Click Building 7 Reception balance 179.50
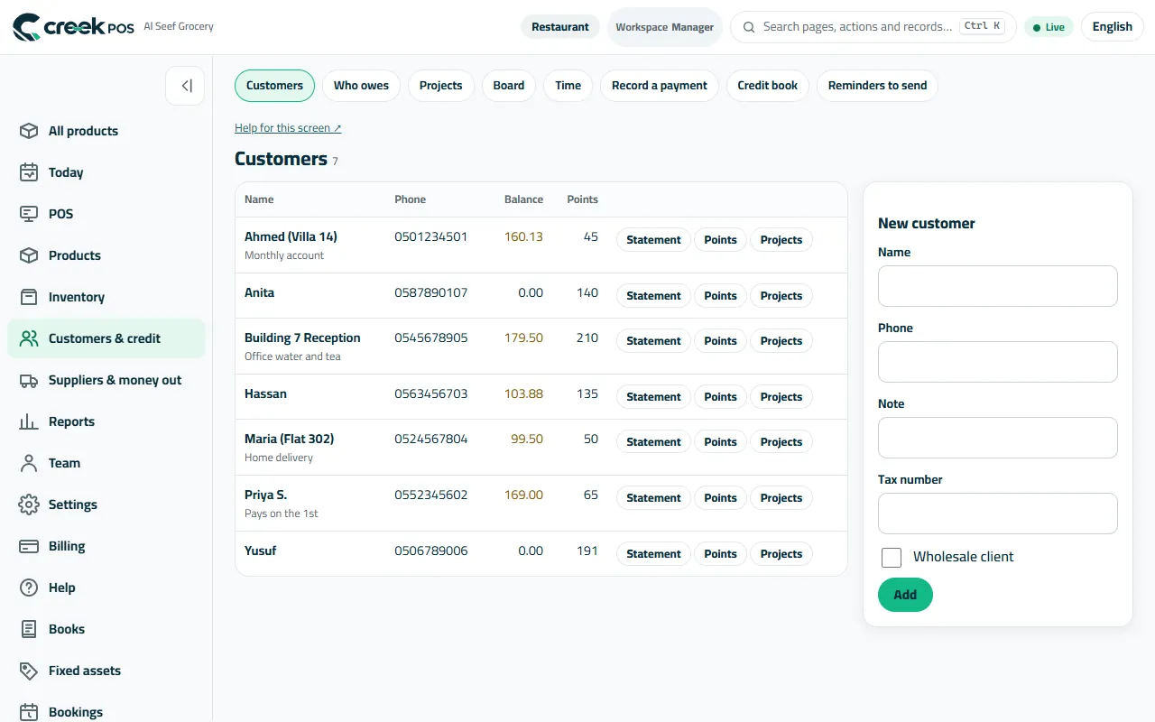Screen dimensions: 1155x722 click(x=523, y=338)
